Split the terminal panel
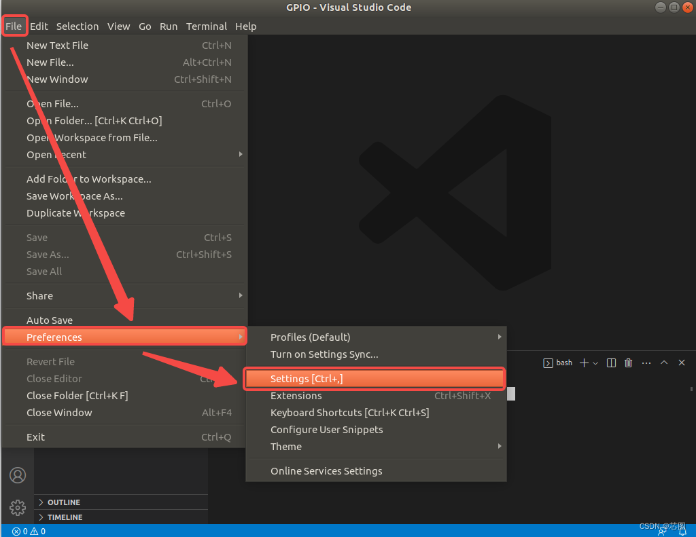Viewport: 696px width, 537px height. coord(610,363)
